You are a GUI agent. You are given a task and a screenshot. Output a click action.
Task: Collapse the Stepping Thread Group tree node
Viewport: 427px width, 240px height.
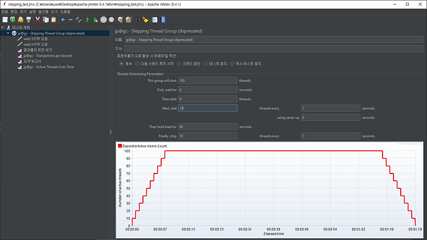pyautogui.click(x=8, y=33)
